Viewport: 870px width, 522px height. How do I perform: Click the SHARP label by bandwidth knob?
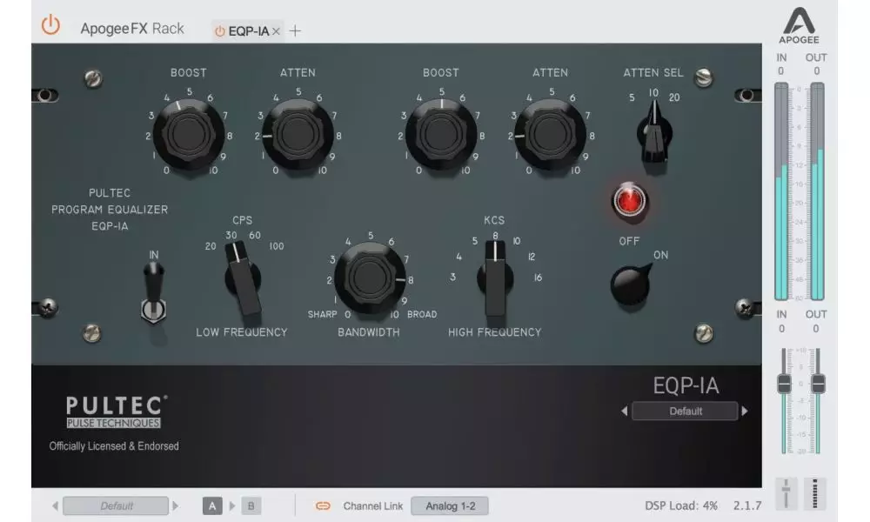click(323, 315)
